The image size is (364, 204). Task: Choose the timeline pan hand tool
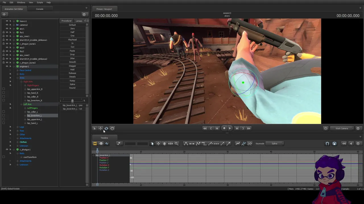point(164,144)
